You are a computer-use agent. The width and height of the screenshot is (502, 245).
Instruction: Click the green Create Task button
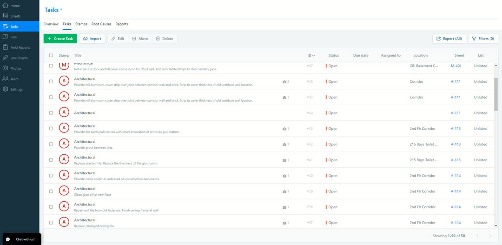pos(60,39)
